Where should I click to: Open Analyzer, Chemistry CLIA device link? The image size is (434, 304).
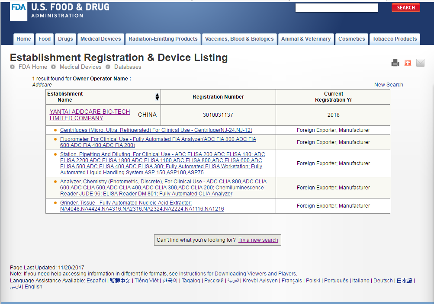163,188
